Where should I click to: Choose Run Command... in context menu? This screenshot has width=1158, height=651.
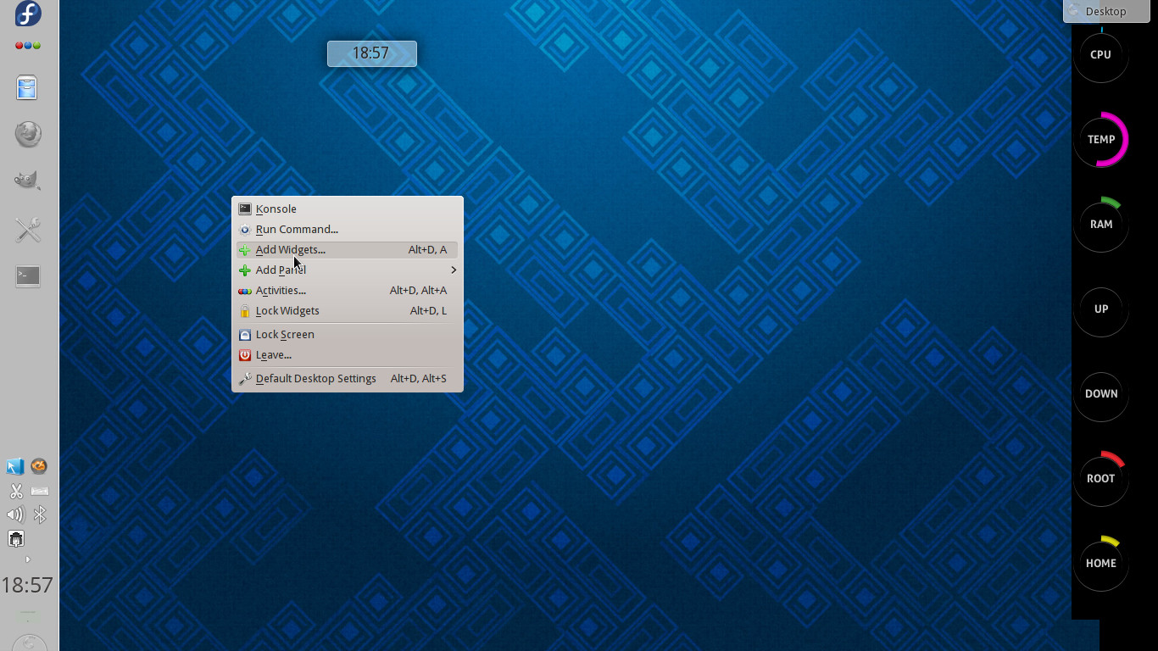point(348,229)
